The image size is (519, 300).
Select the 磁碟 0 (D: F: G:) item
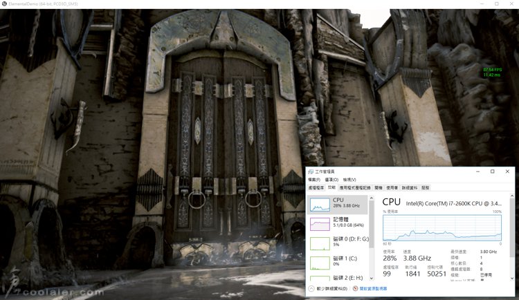[338, 243]
